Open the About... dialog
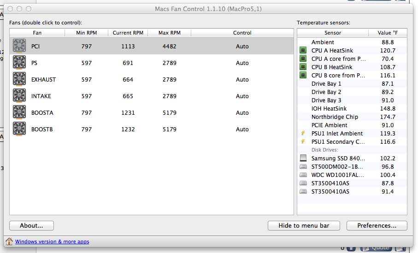 [x=31, y=225]
